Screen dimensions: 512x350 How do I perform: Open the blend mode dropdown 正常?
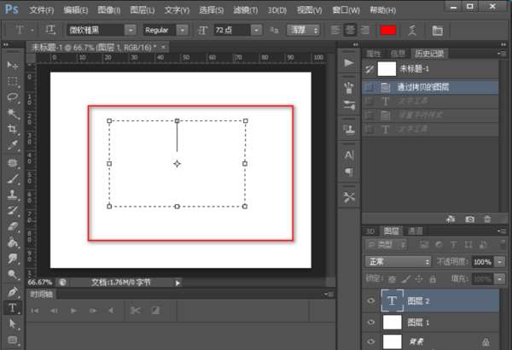coord(398,261)
